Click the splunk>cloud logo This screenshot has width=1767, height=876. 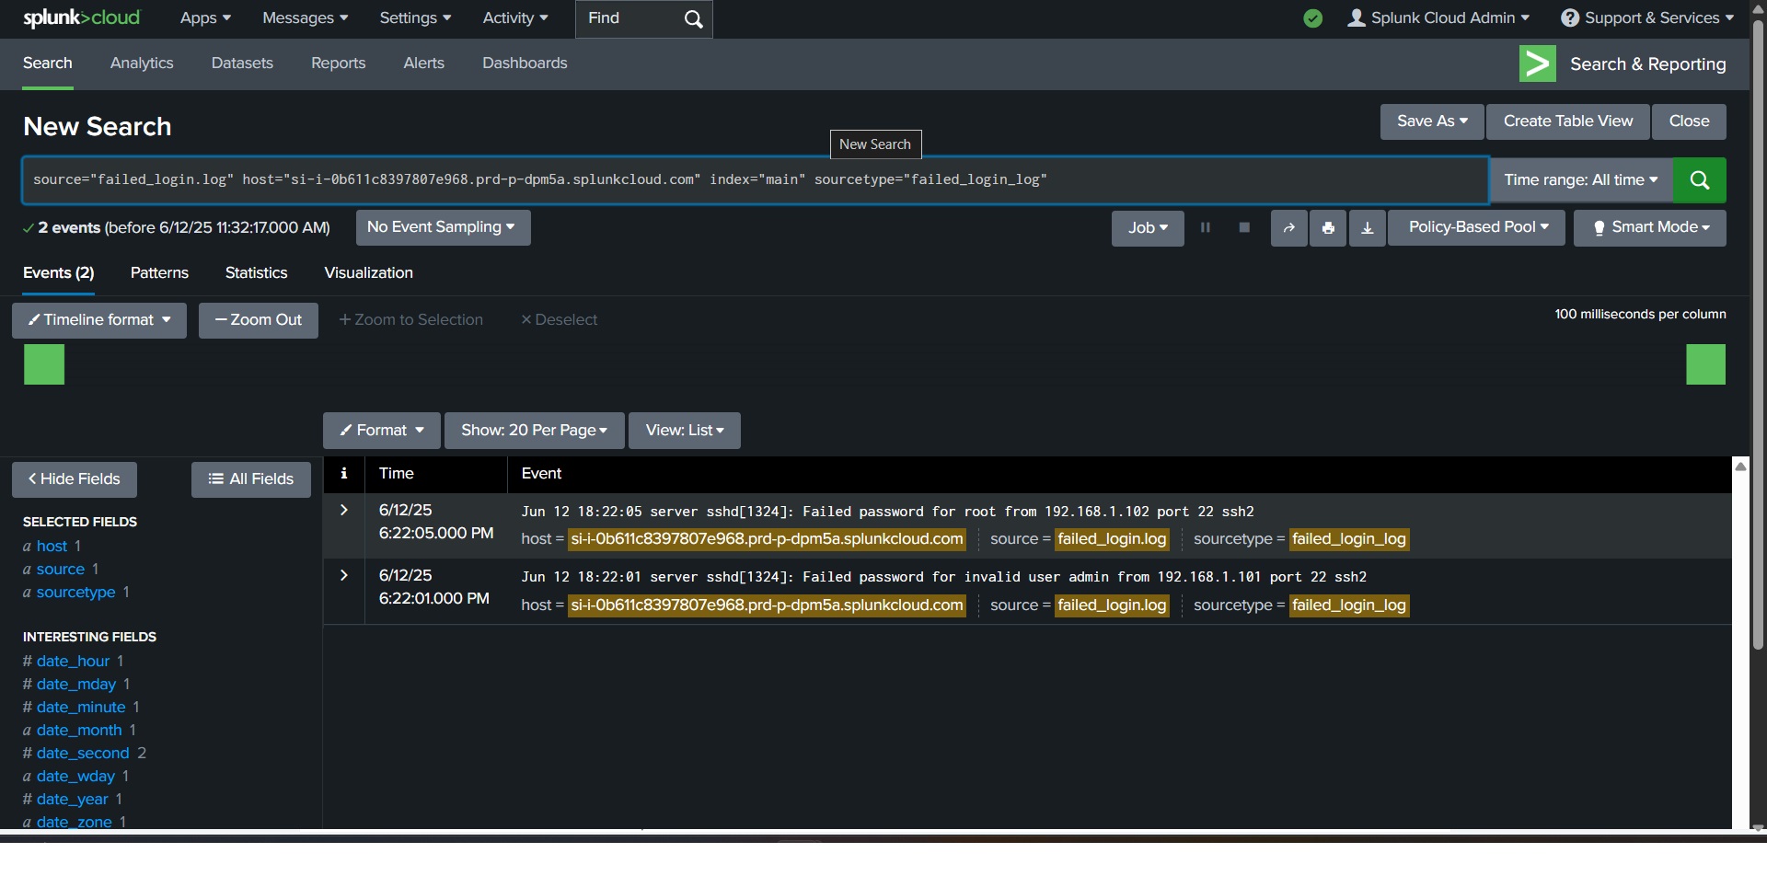82,17
